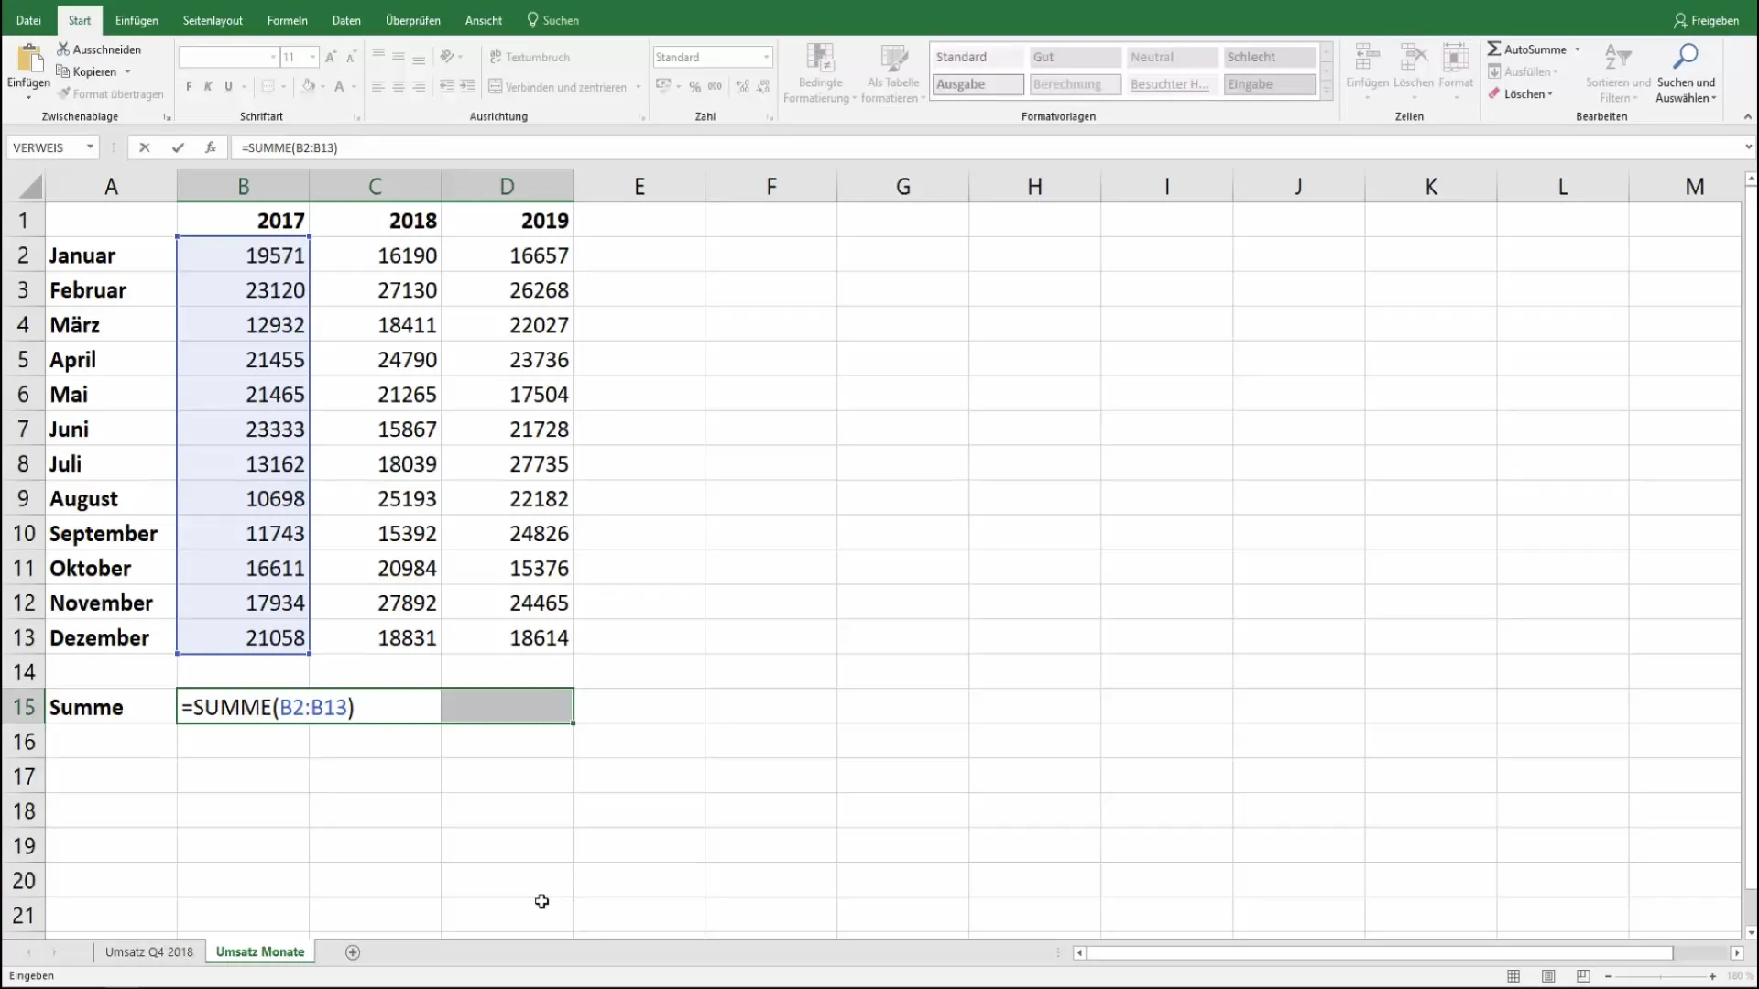Add decimal place icon
Viewport: 1759px width, 989px height.
pyautogui.click(x=742, y=87)
